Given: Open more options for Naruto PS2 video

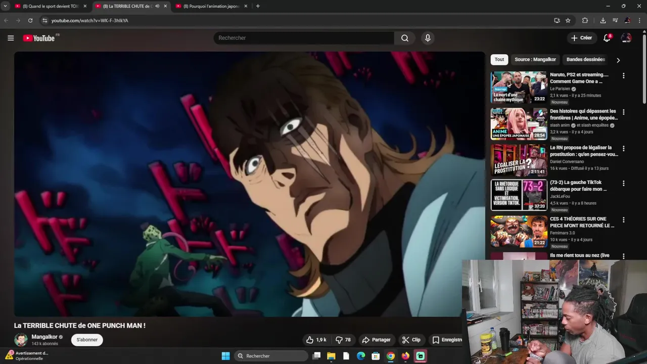Looking at the screenshot, I should [x=623, y=75].
